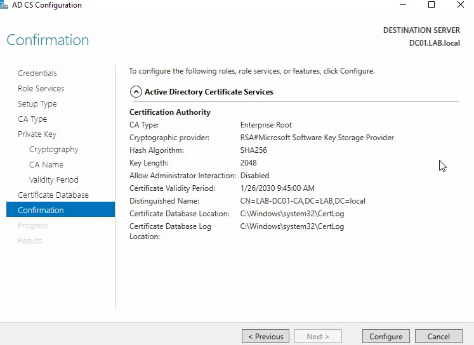This screenshot has height=345, width=474.
Task: Click the Certificate Database Location path value
Action: (x=292, y=214)
